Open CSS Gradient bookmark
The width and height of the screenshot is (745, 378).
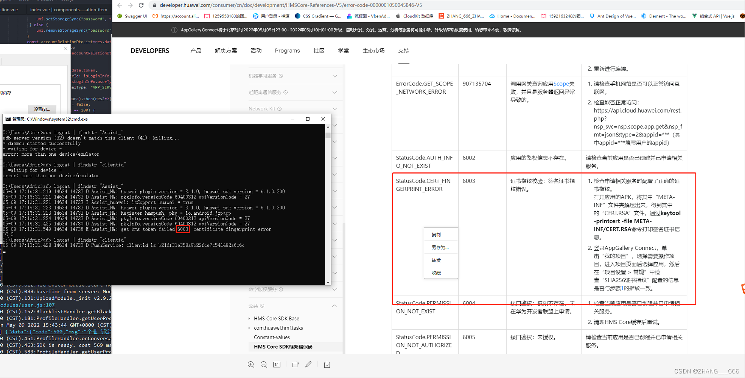tap(318, 16)
